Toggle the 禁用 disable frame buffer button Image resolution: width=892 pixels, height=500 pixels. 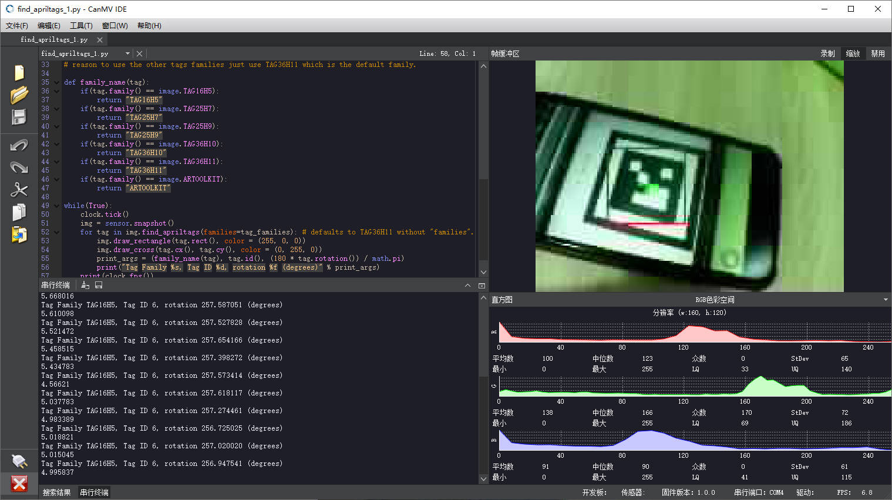pos(878,53)
